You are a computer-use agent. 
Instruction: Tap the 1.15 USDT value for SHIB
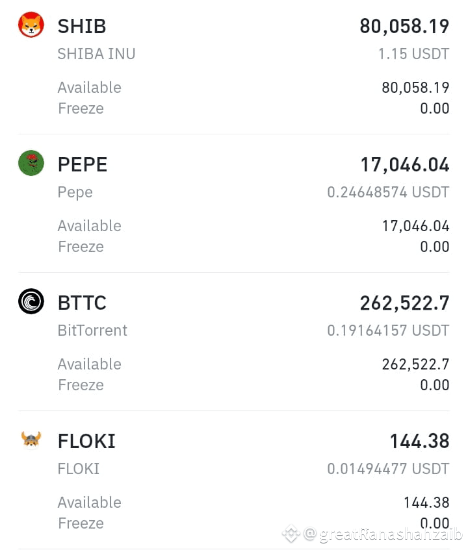pos(413,54)
